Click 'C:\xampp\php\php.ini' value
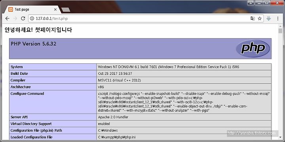The width and height of the screenshot is (285, 142). [x=117, y=137]
